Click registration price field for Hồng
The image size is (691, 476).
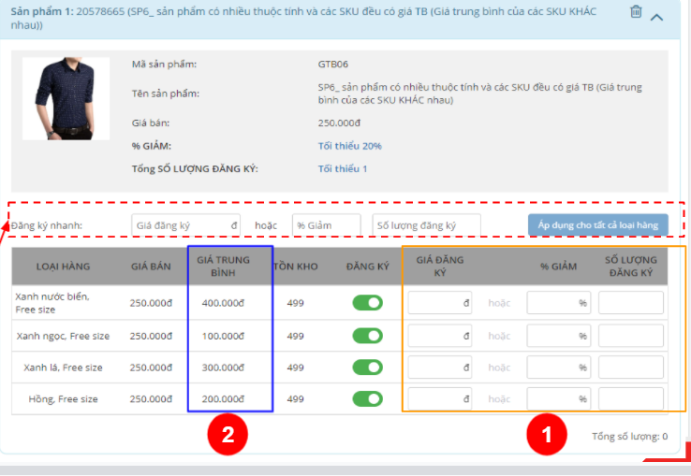pyautogui.click(x=440, y=399)
